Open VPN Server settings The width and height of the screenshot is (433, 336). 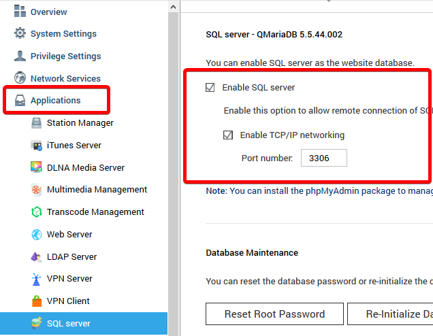(69, 279)
